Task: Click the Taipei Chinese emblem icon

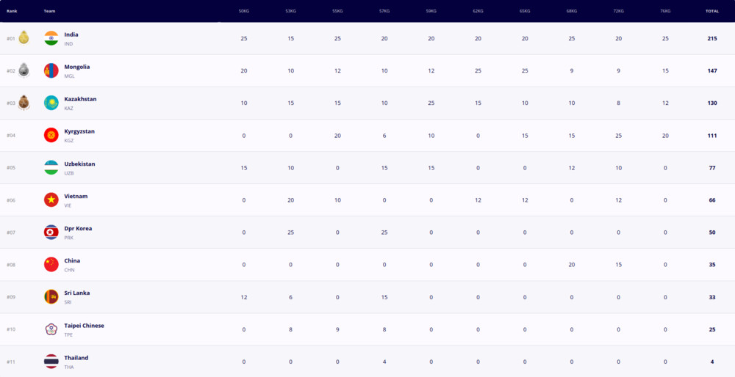Action: pos(51,329)
